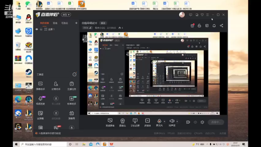The width and height of the screenshot is (261, 147).
Task: Mute the 扬声器 speaker
Action: click(172, 122)
